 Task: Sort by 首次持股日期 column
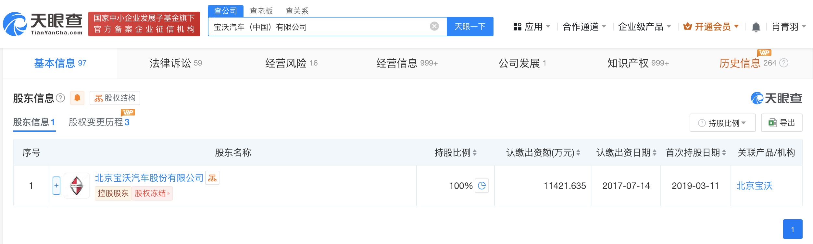tap(696, 152)
